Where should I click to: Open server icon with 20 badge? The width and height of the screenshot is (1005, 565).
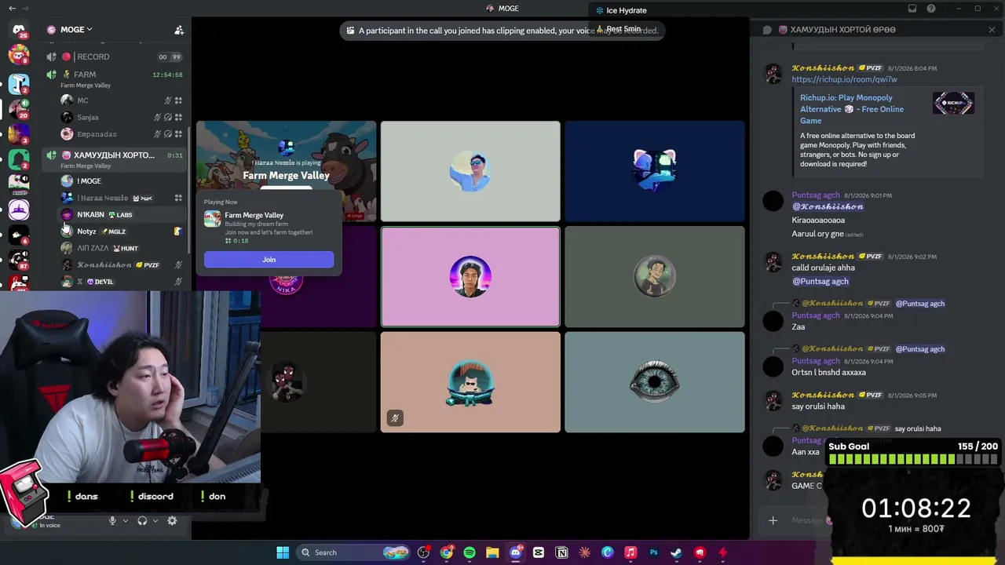pyautogui.click(x=19, y=108)
